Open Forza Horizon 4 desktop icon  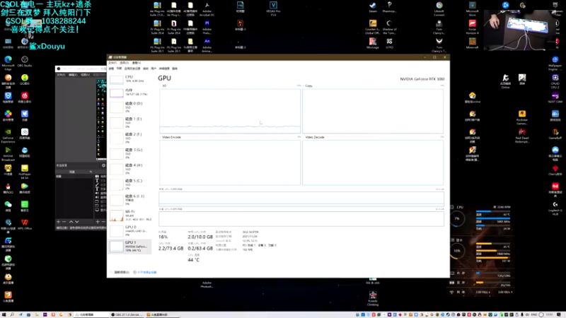472,27
